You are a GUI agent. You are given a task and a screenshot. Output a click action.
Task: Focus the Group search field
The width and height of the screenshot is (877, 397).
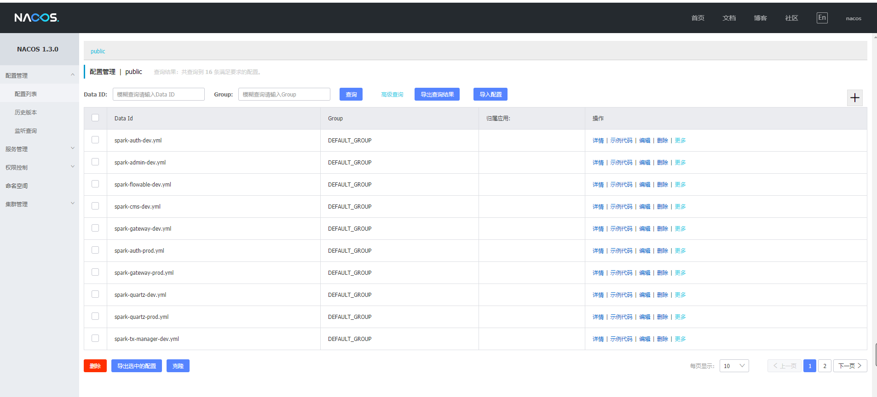pyautogui.click(x=284, y=94)
